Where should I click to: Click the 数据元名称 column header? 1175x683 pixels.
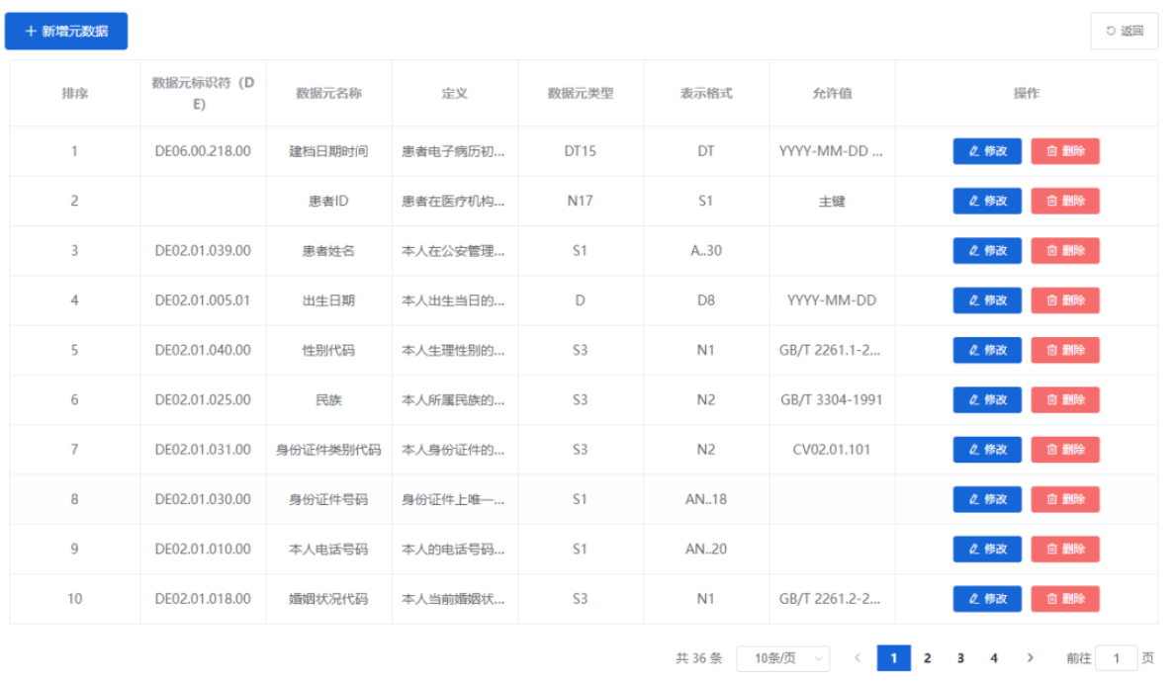(328, 94)
